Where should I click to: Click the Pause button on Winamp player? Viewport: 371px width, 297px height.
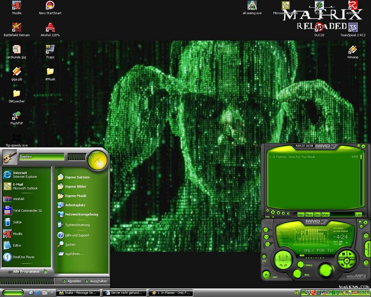(x=347, y=261)
